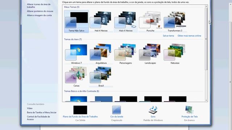Image resolution: width=232 pixels, height=130 pixels.
Task: Click the Meus Temas (5) header
Action: (x=72, y=7)
